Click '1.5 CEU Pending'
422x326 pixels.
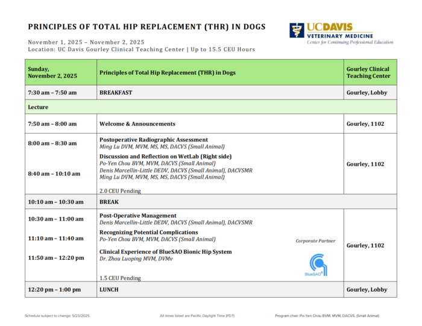[x=120, y=278]
